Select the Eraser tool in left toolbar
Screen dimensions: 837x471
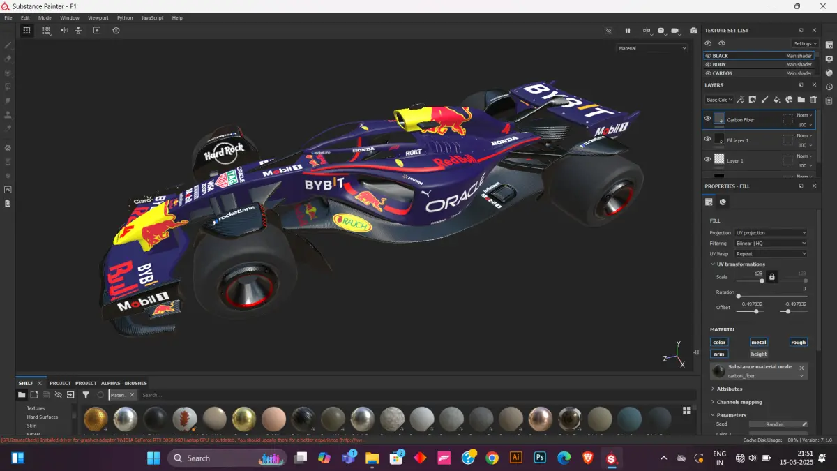pyautogui.click(x=8, y=59)
